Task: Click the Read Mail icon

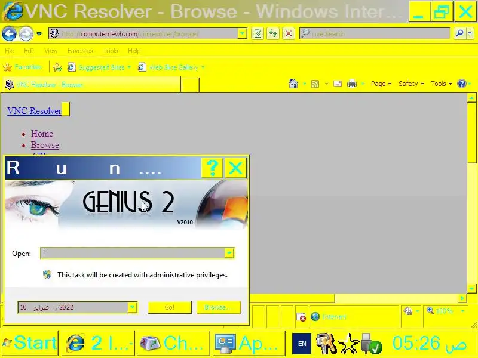Action: point(338,84)
